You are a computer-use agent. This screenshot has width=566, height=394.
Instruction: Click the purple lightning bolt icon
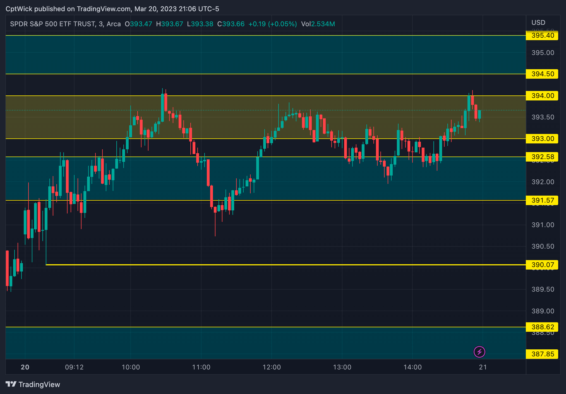[x=479, y=352]
